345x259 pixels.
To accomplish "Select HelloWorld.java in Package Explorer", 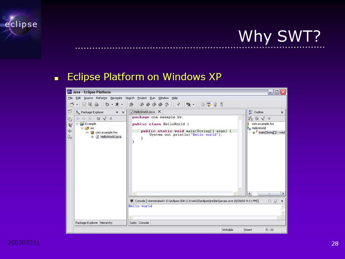I will [x=111, y=137].
